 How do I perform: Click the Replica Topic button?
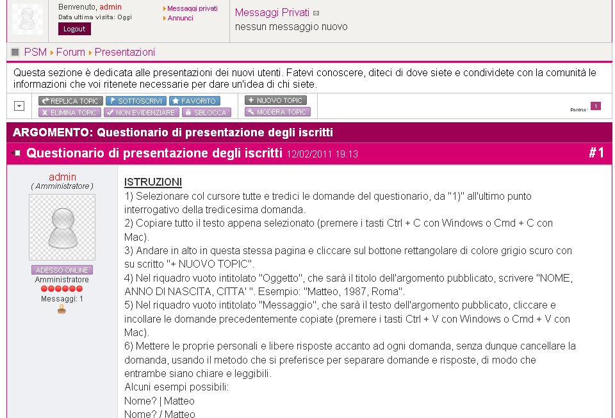click(x=70, y=101)
